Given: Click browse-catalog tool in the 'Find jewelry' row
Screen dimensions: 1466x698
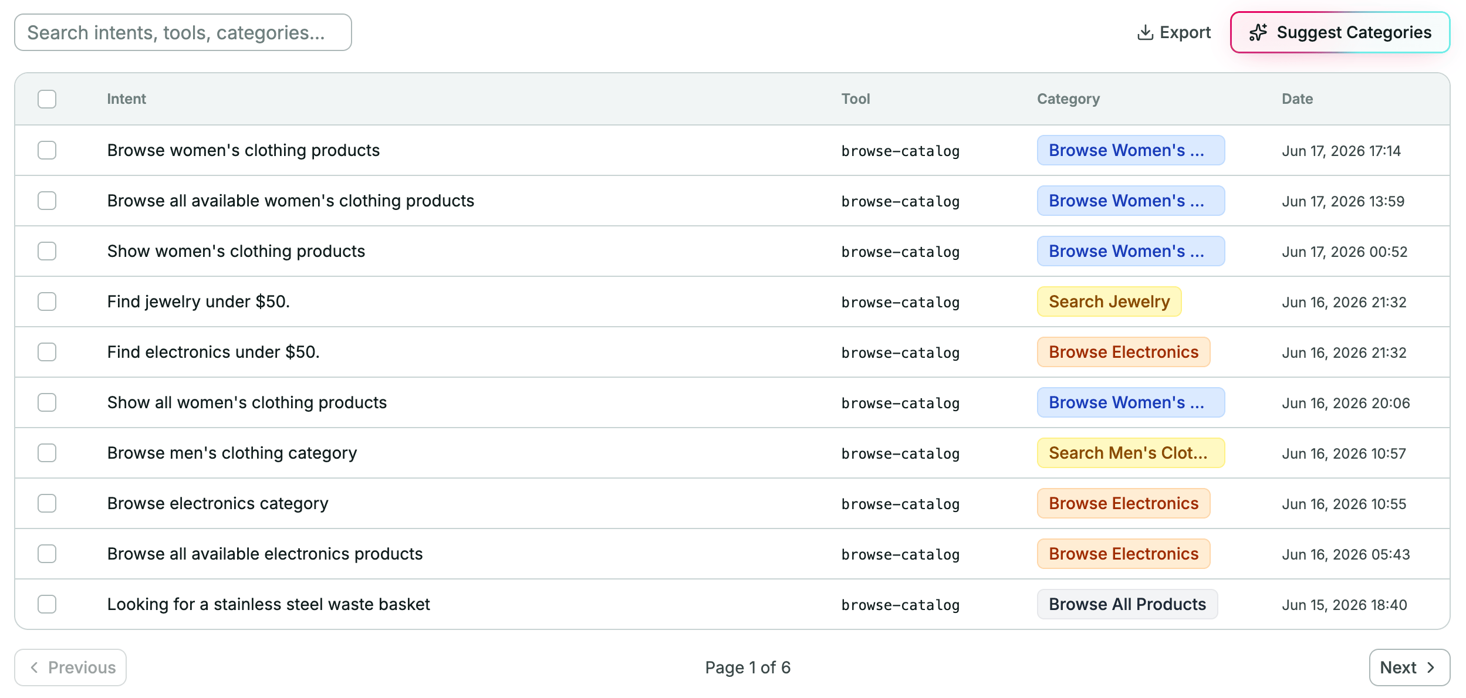Looking at the screenshot, I should [x=900, y=303].
